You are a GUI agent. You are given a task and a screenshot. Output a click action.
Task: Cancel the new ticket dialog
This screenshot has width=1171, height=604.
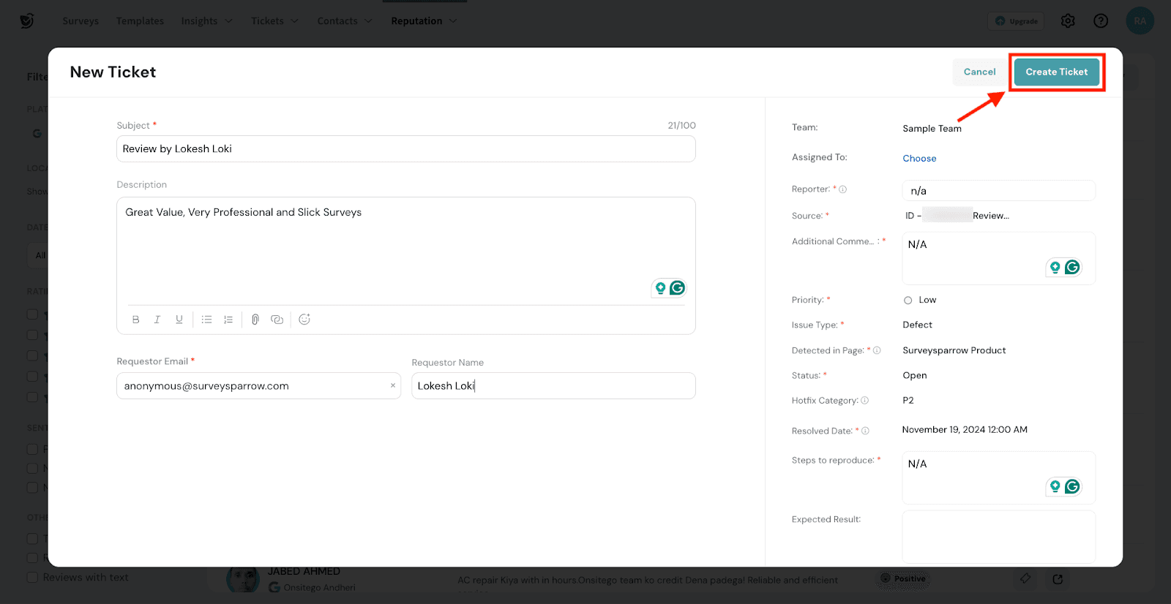[x=979, y=72]
